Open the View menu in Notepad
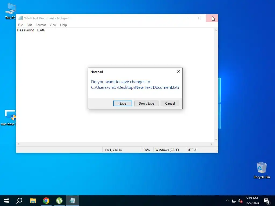 click(x=53, y=25)
